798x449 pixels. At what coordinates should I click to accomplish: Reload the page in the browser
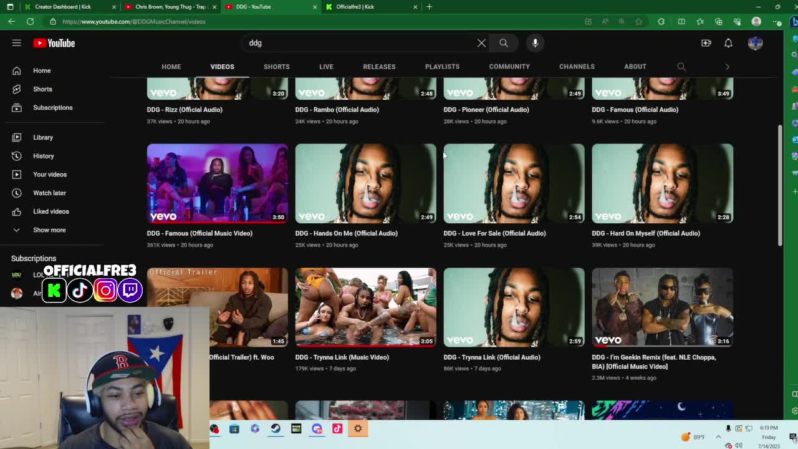click(30, 21)
